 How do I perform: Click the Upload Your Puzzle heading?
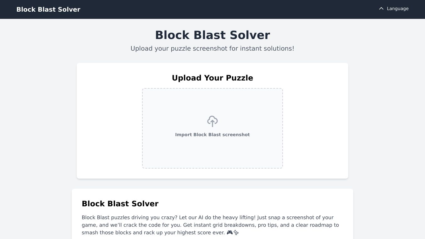213,78
